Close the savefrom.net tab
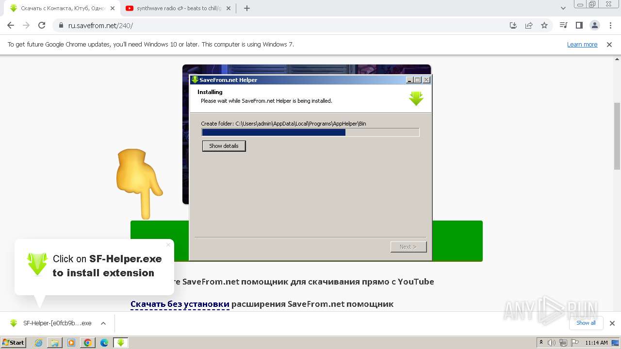The height and width of the screenshot is (349, 621). (x=113, y=8)
